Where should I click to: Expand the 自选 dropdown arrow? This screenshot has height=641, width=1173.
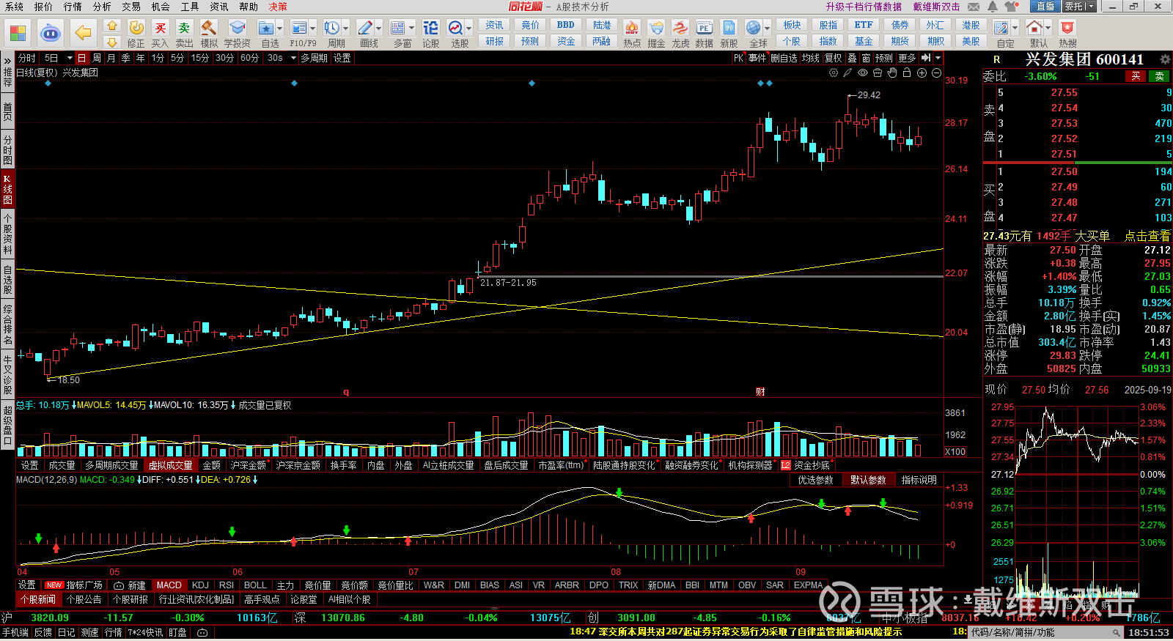(x=279, y=29)
